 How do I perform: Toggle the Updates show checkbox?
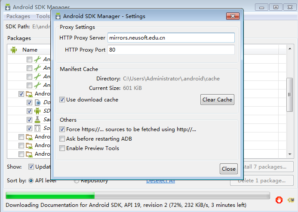(31, 167)
